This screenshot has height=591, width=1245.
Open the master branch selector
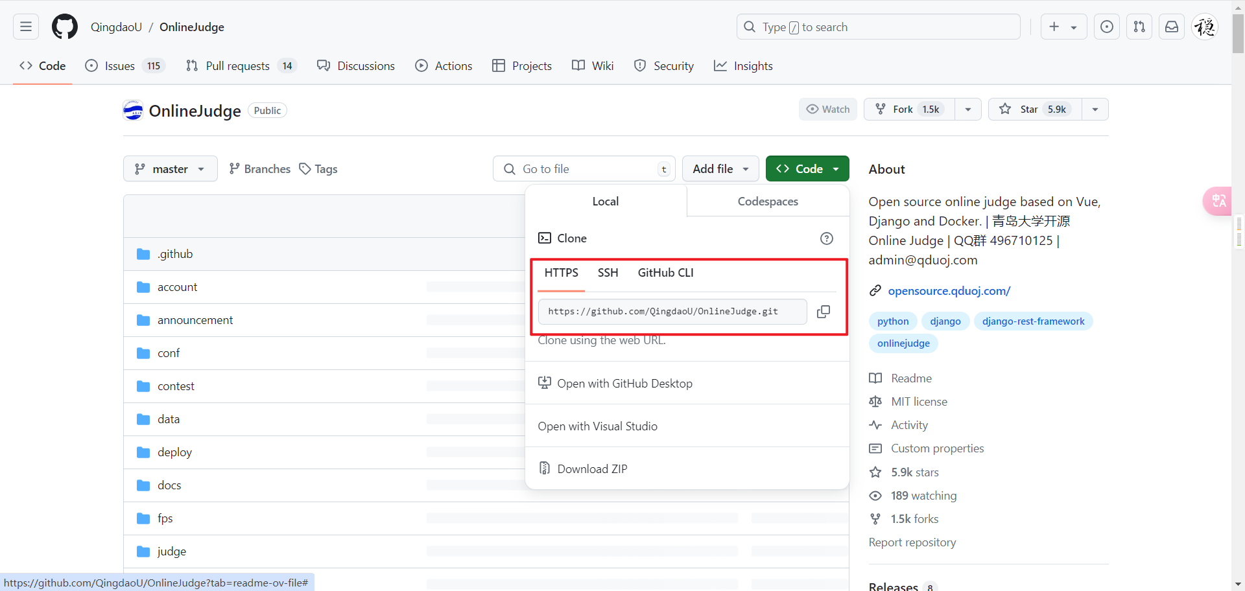pos(171,168)
